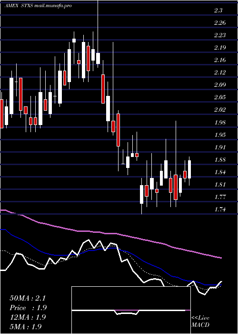Click the 2.3 price axis label

(x=218, y=10)
